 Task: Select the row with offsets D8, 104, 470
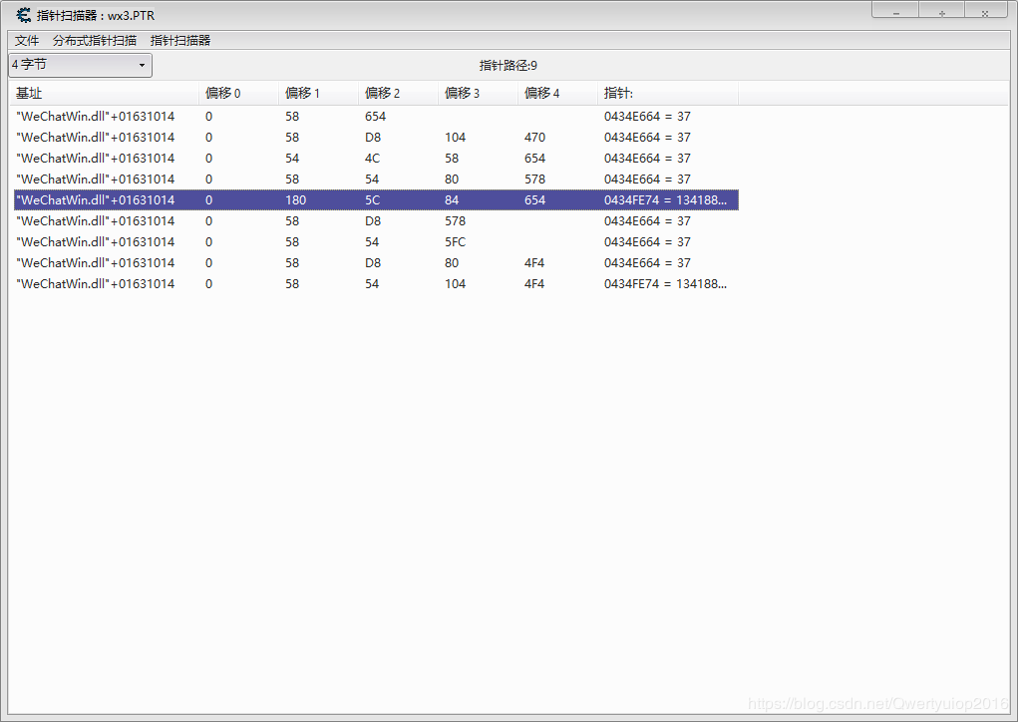click(376, 137)
